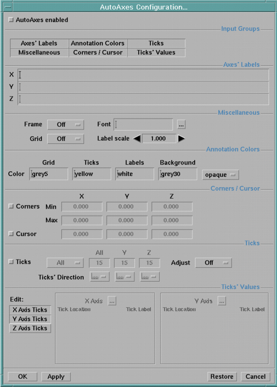This screenshot has height=387, width=277.
Task: Focus the Z axis label field
Action: 143,99
